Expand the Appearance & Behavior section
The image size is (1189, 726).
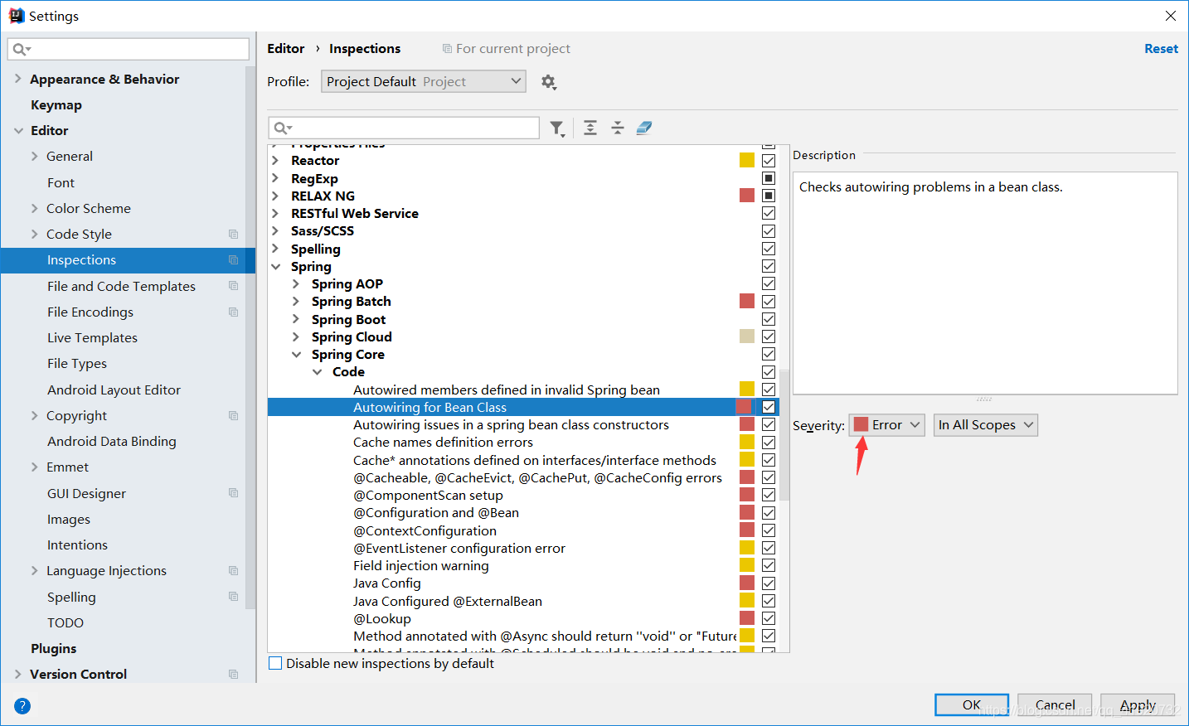pos(18,79)
